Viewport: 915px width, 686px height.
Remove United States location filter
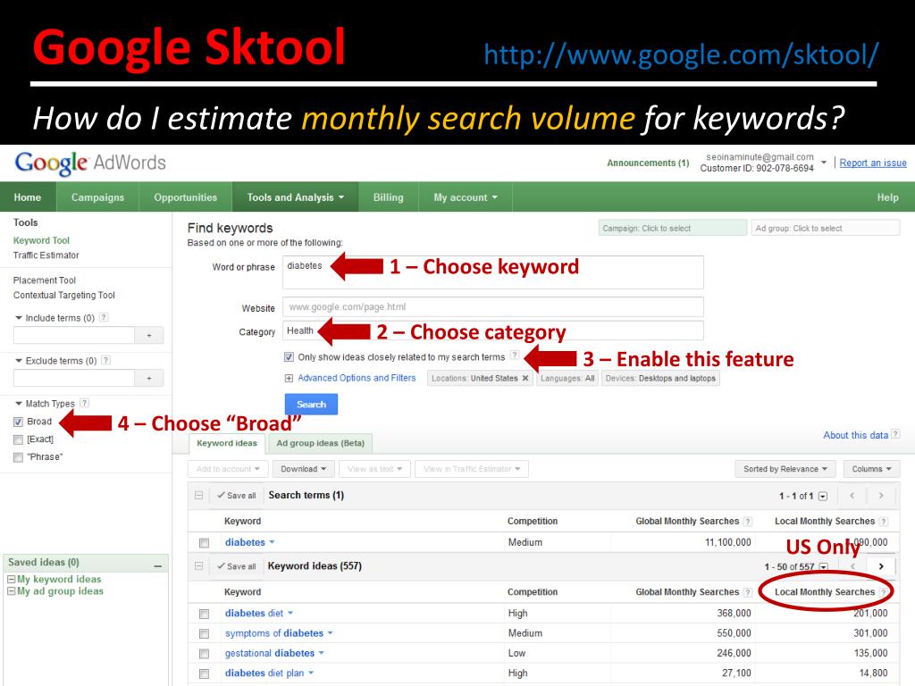[525, 378]
